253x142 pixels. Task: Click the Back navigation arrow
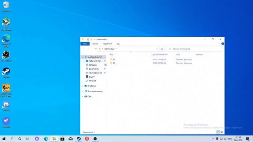tap(83, 49)
